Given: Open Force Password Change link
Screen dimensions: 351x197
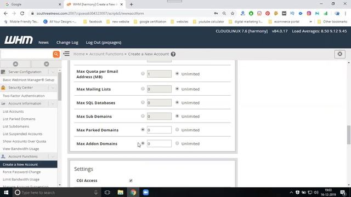Looking at the screenshot, I should click(x=22, y=172).
